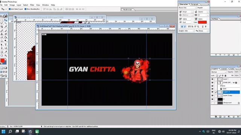The image size is (241, 135).
Task: Select the Layer 2 copy layer
Action: 229,96
